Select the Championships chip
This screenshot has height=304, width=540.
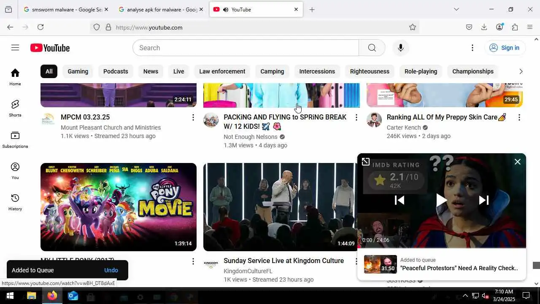(473, 71)
